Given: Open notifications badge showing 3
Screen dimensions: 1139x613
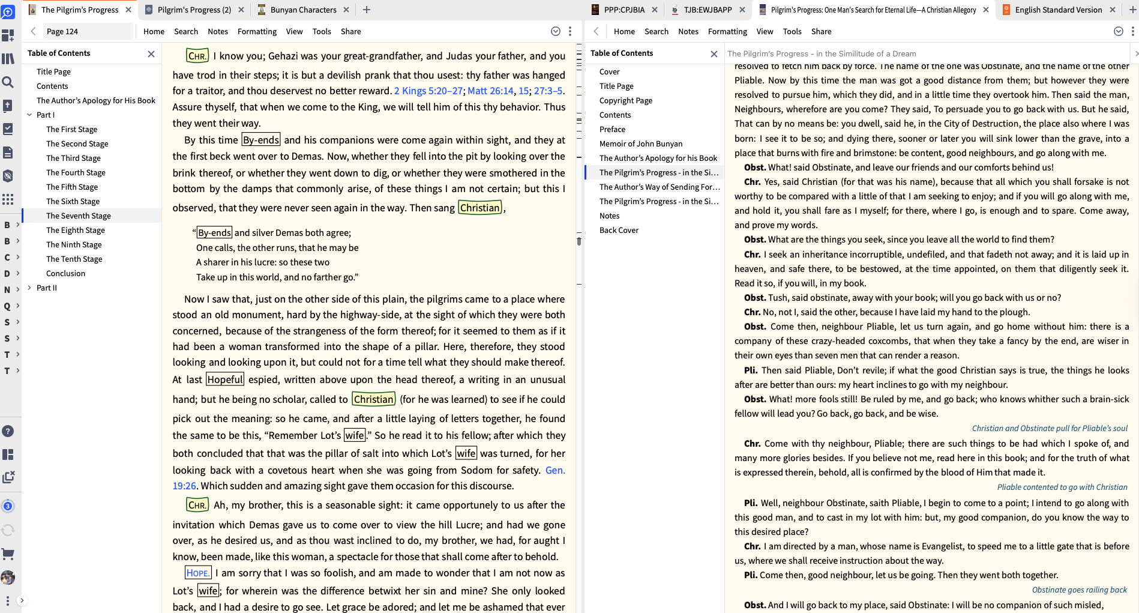Looking at the screenshot, I should pos(8,506).
